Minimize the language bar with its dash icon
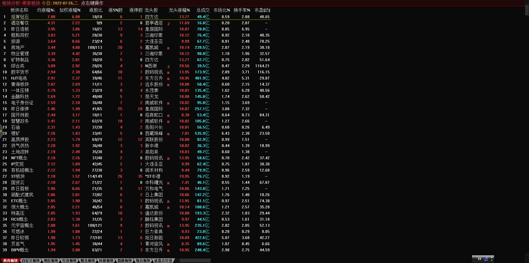Screen dimensions: 529x263 (492, 257)
